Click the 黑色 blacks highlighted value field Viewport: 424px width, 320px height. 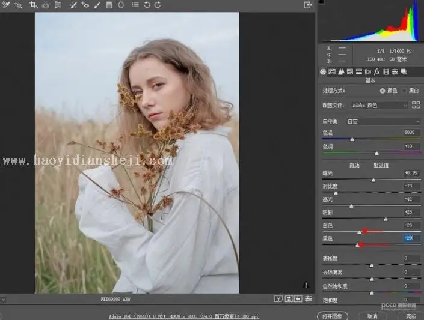pos(411,238)
